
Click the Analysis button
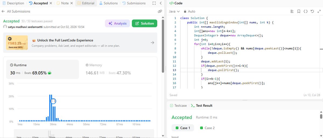click(x=117, y=23)
